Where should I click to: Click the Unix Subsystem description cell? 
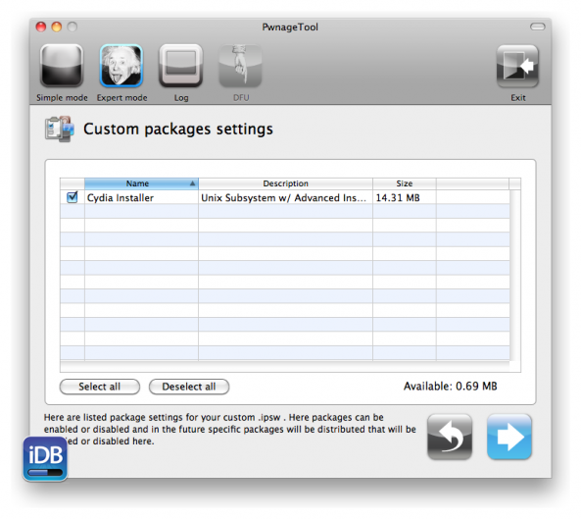click(x=283, y=198)
